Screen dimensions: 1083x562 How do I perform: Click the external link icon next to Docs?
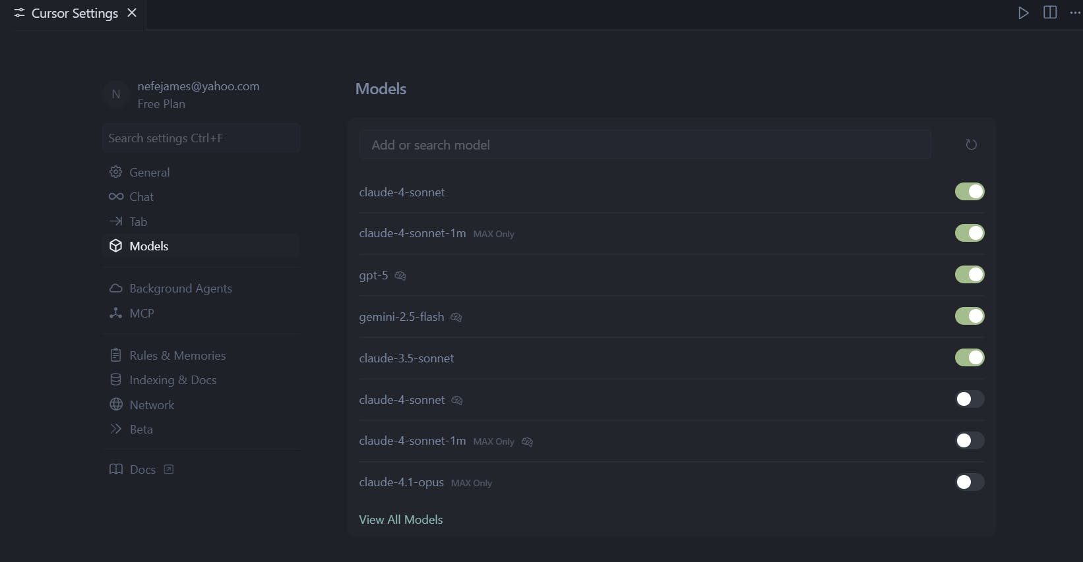169,469
